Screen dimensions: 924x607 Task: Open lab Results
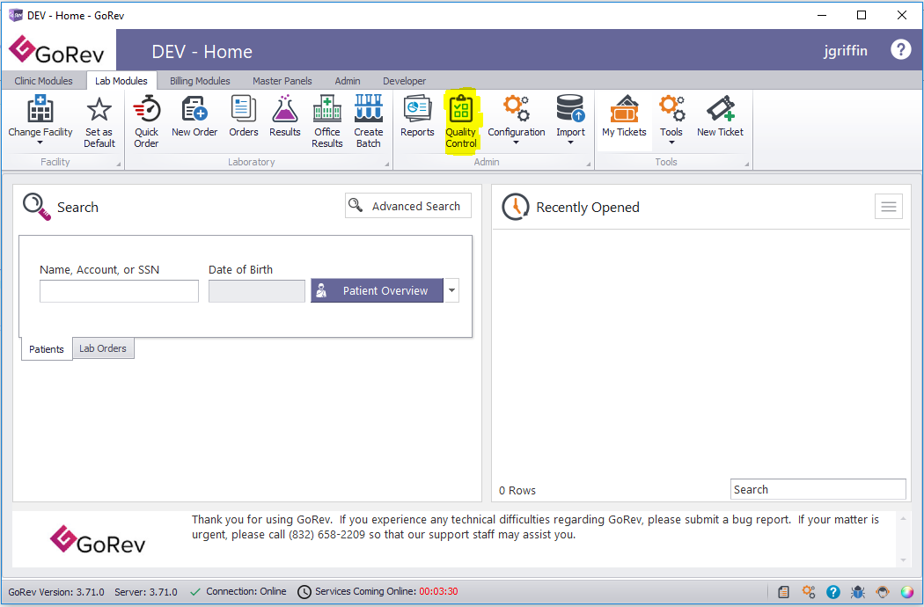[284, 117]
